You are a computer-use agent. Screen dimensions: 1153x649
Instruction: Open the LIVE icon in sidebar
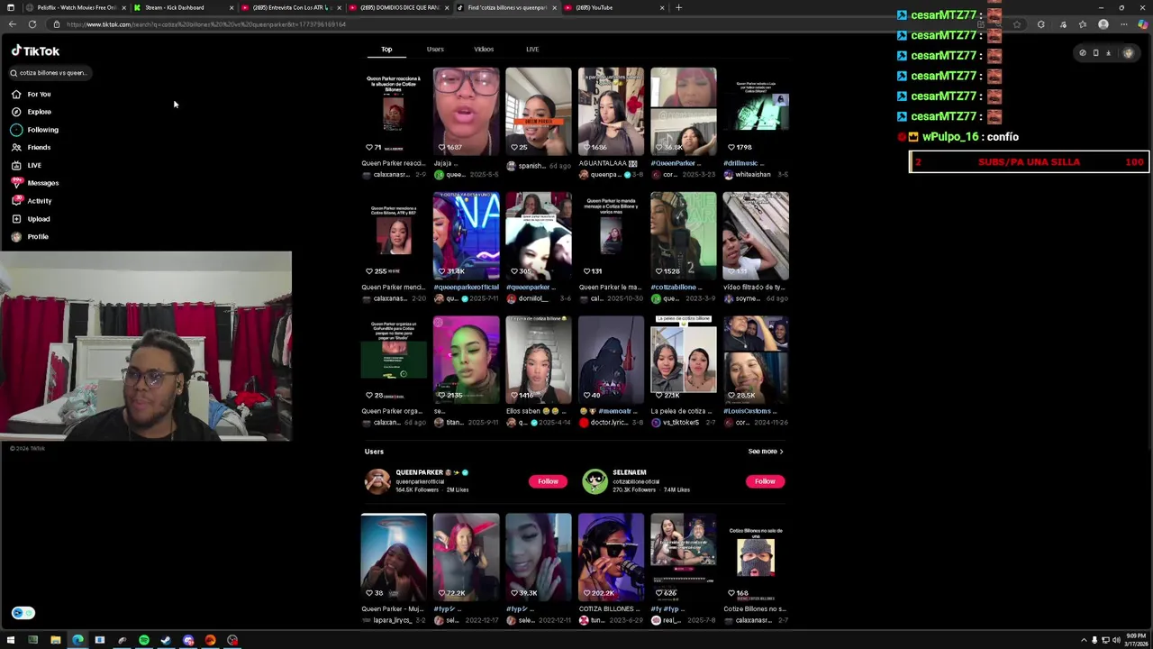16,165
